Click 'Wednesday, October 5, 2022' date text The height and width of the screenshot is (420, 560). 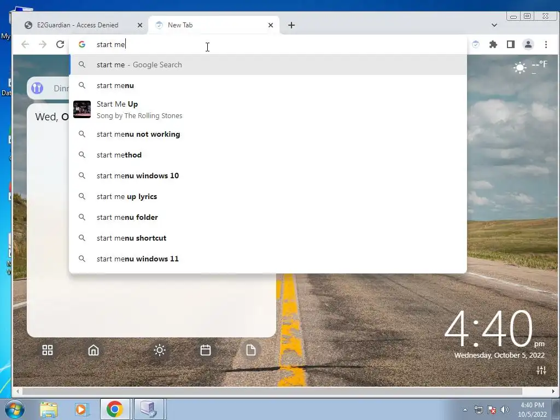click(499, 355)
